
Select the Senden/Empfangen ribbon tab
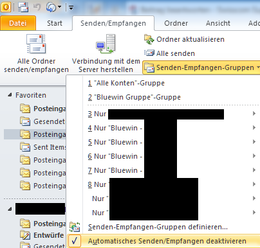pos(113,23)
